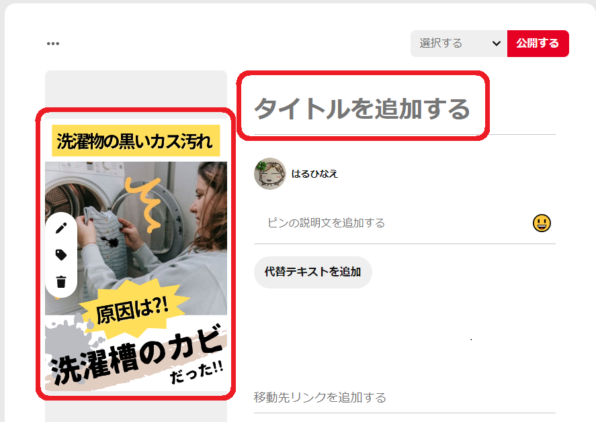The height and width of the screenshot is (422, 596).
Task: Expand the 選択する board dropdown
Action: tap(459, 44)
